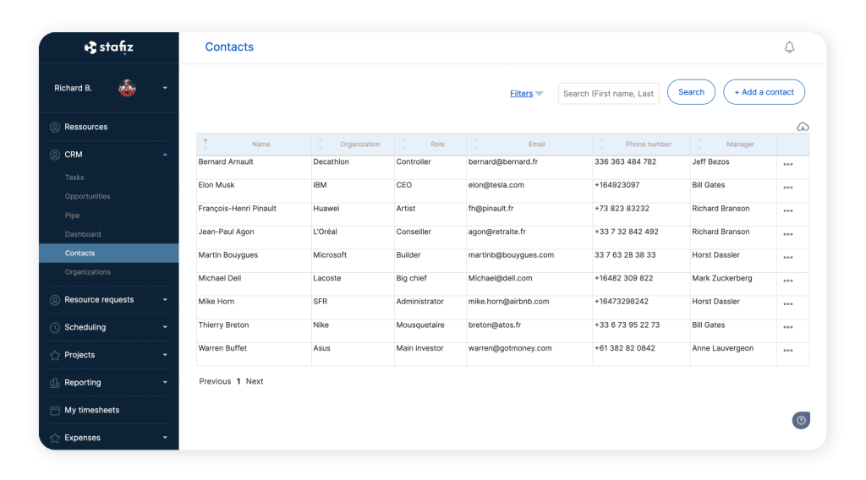Open row options for Bernard Arnault
866x480 pixels.
[788, 165]
